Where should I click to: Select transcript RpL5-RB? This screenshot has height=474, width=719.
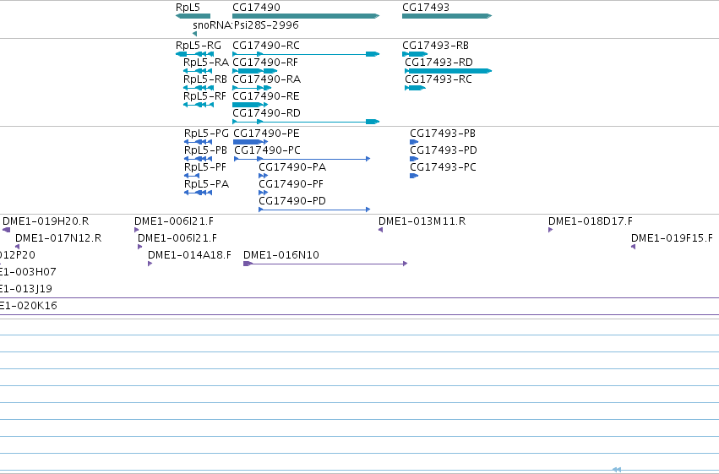205,79
